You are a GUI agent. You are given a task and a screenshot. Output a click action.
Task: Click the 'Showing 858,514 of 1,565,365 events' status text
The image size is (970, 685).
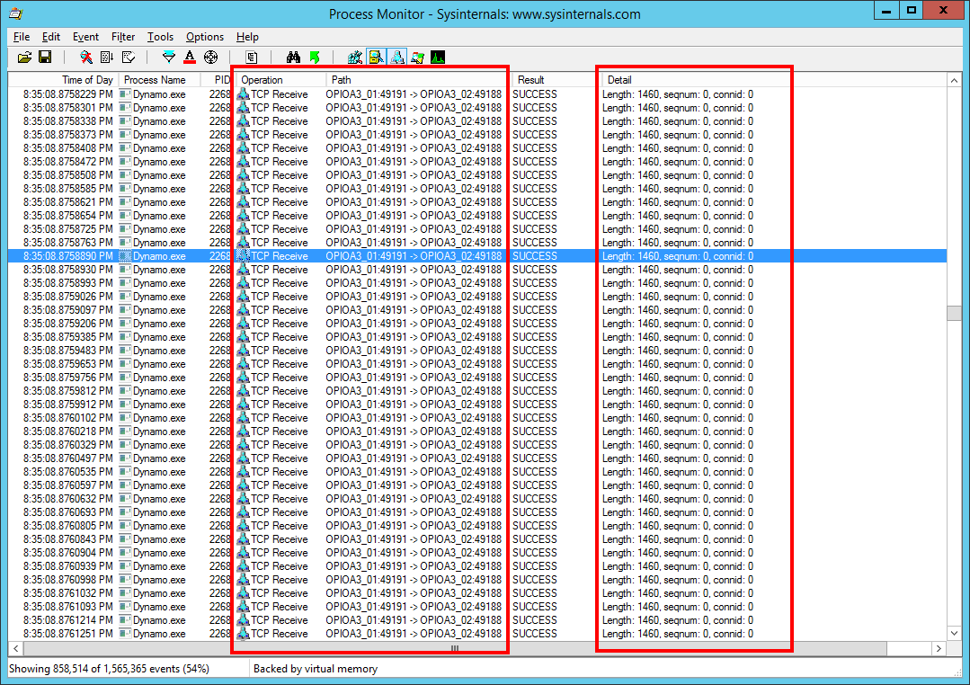pos(109,669)
